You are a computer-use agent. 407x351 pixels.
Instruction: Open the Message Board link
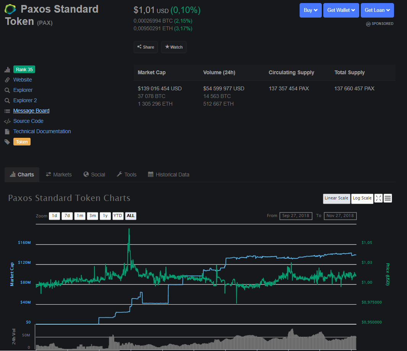click(31, 111)
